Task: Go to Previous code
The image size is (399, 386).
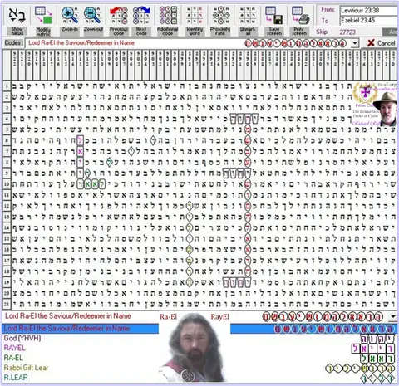Action: coord(119,21)
